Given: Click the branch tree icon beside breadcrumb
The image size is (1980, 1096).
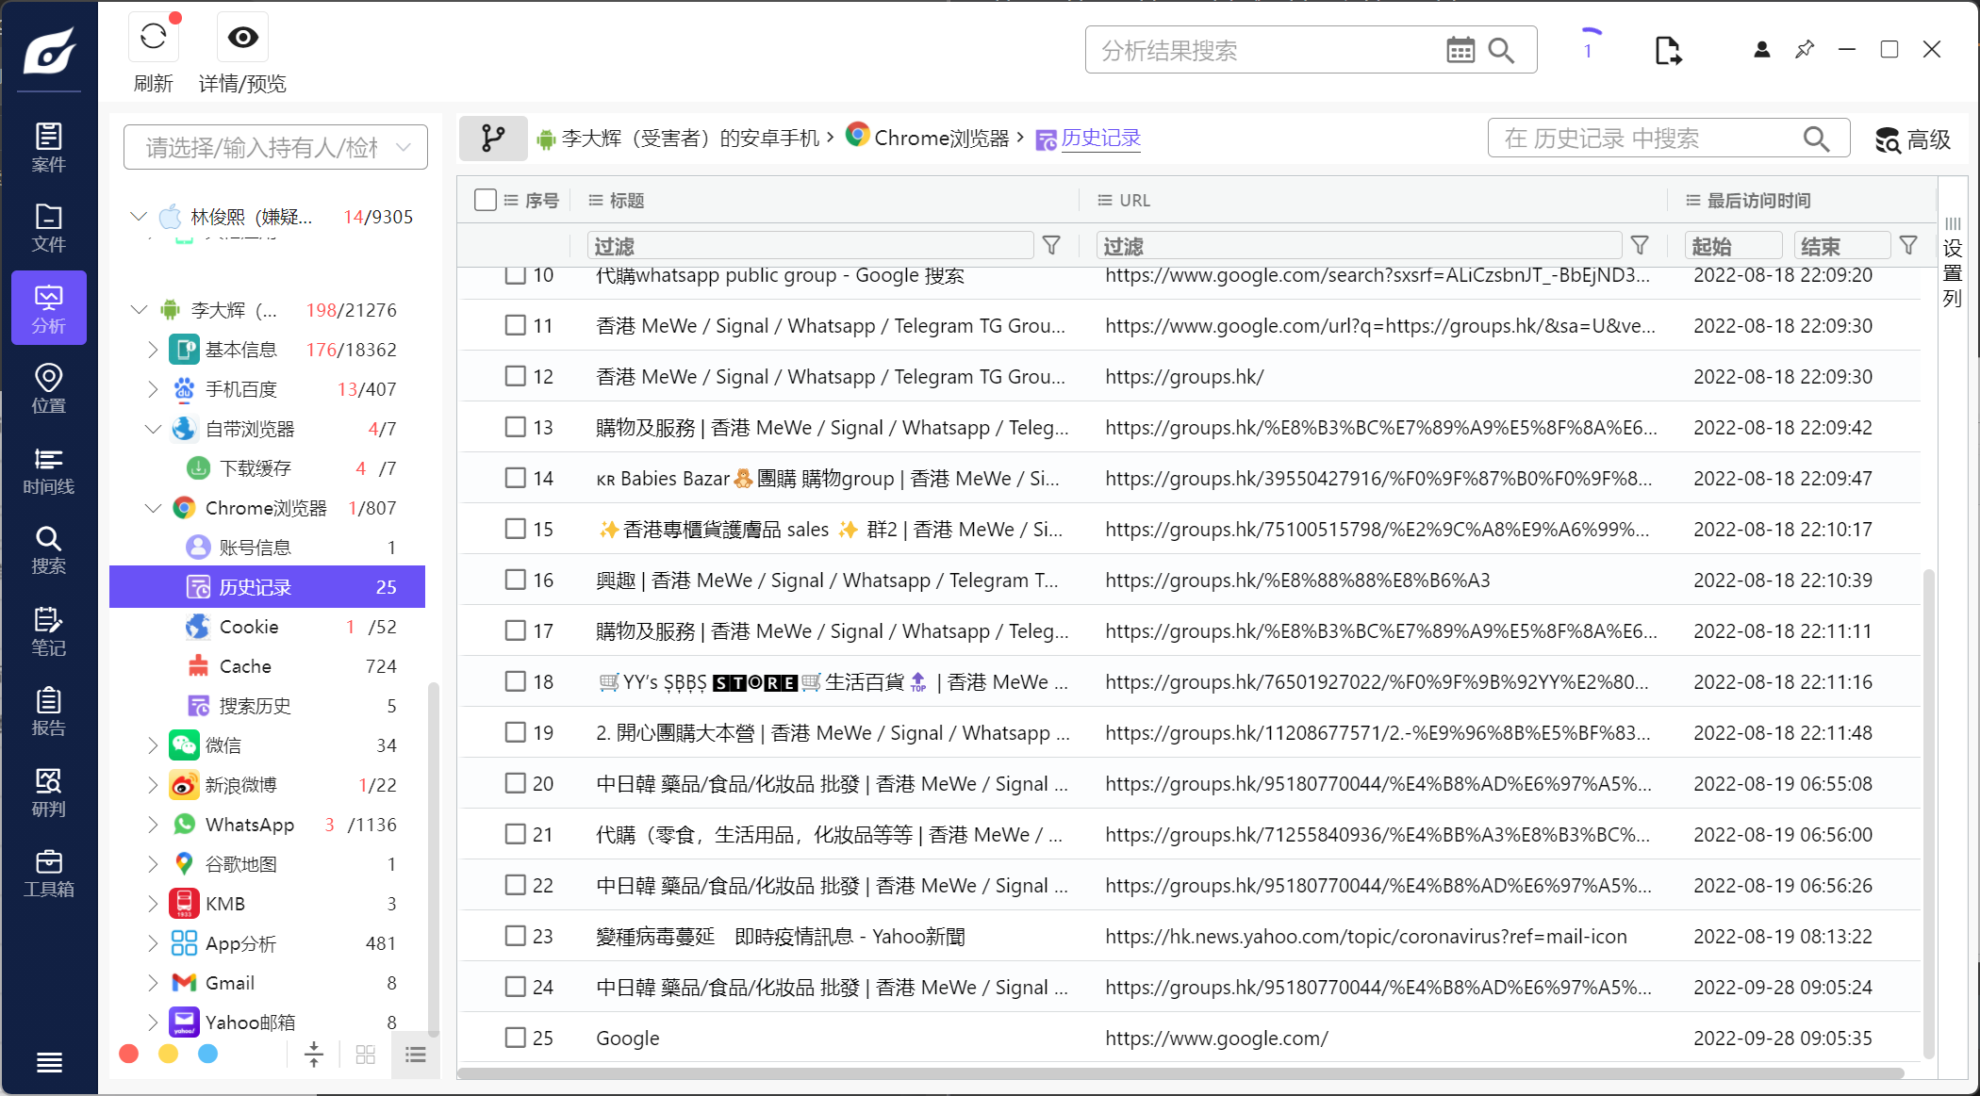Looking at the screenshot, I should pyautogui.click(x=492, y=139).
